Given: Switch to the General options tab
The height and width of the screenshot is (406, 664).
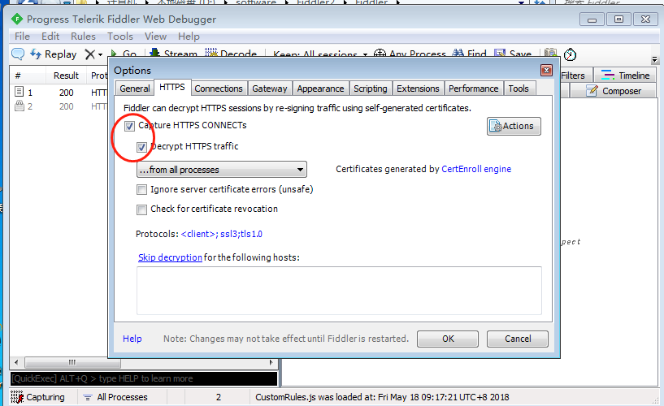Looking at the screenshot, I should pyautogui.click(x=135, y=89).
